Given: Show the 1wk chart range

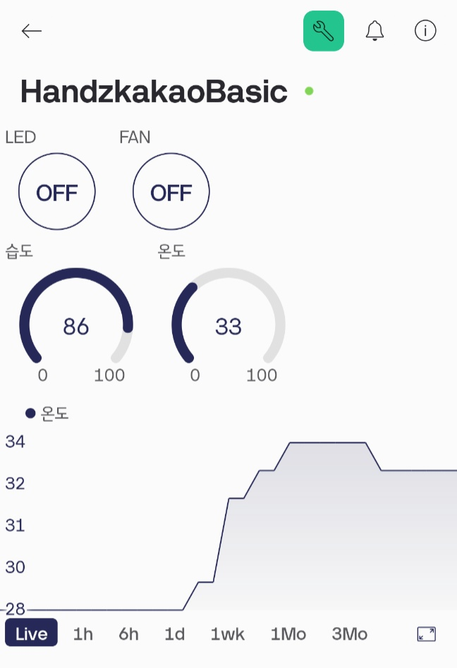Looking at the screenshot, I should tap(228, 633).
